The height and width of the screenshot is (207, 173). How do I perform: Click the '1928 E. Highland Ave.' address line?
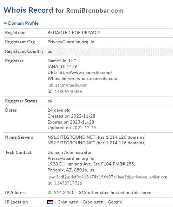(x=91, y=164)
